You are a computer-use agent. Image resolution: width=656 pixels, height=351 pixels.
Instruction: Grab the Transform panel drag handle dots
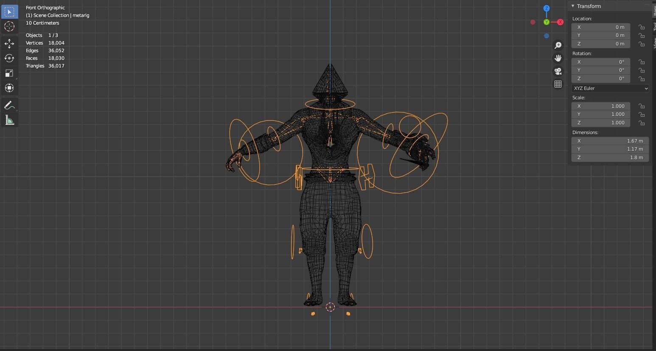tap(647, 6)
